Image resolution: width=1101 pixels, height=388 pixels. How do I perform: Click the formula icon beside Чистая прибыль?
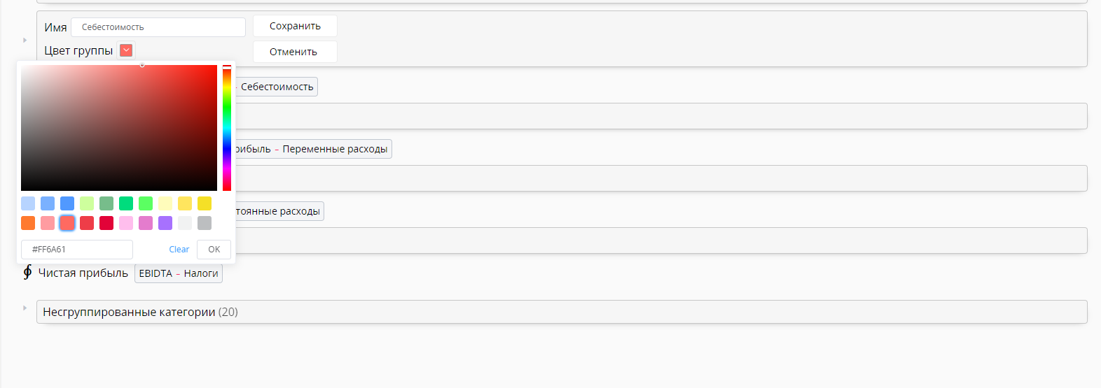pos(27,273)
